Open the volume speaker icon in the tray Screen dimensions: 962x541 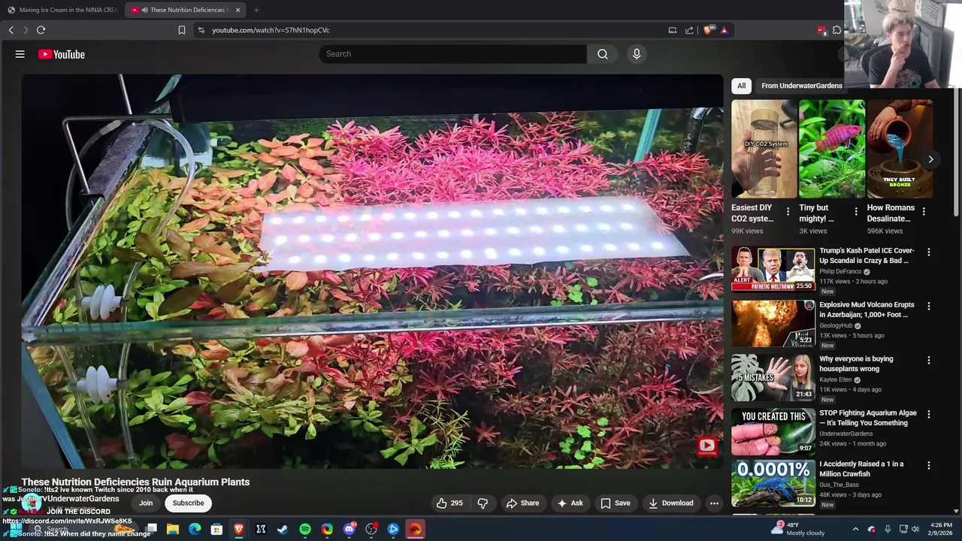pos(915,529)
